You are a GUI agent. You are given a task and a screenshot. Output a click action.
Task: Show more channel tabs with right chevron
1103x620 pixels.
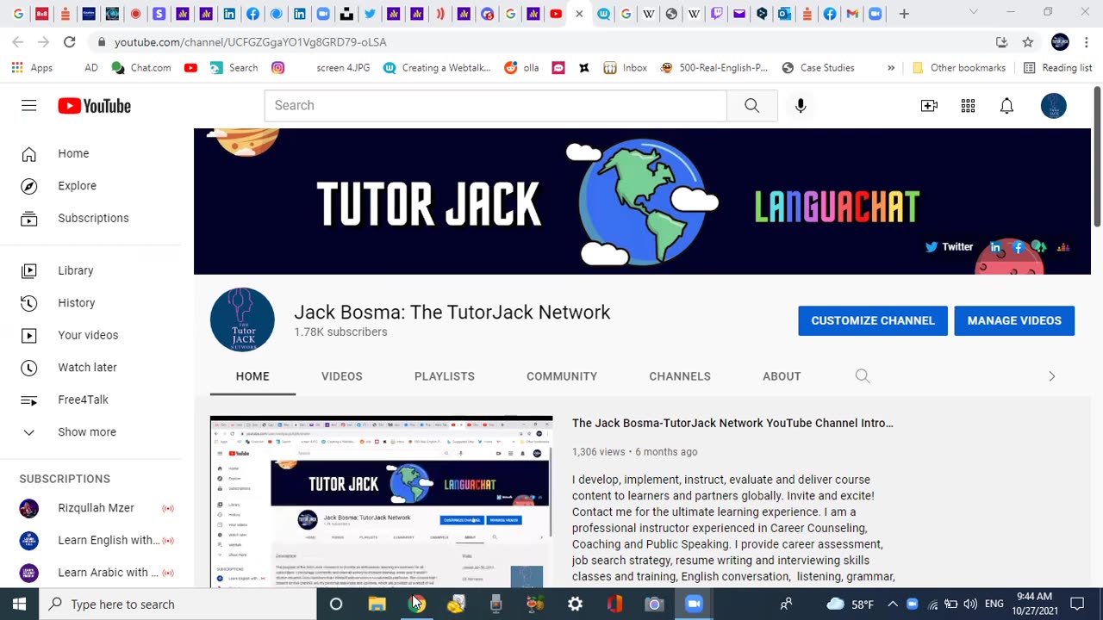pyautogui.click(x=1051, y=376)
